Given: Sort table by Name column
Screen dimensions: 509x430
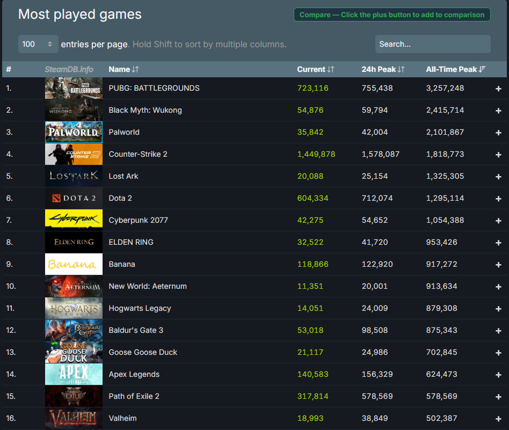Looking at the screenshot, I should coord(123,69).
